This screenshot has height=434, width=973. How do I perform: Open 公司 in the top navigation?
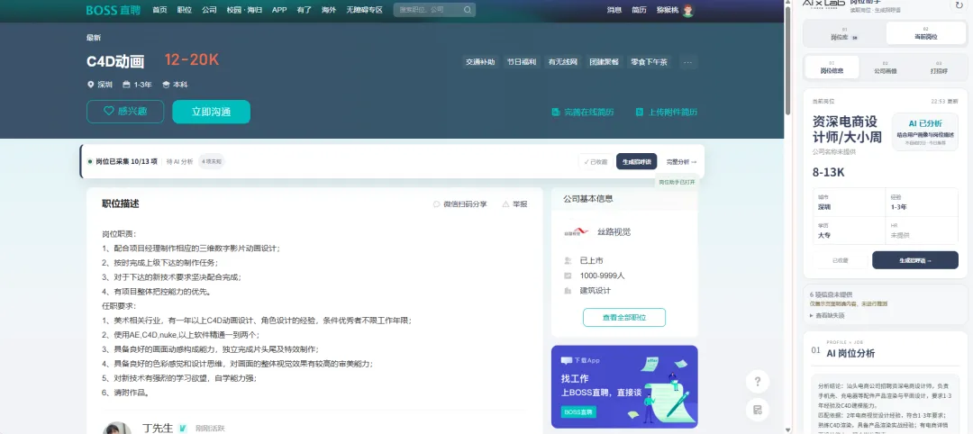coord(209,10)
